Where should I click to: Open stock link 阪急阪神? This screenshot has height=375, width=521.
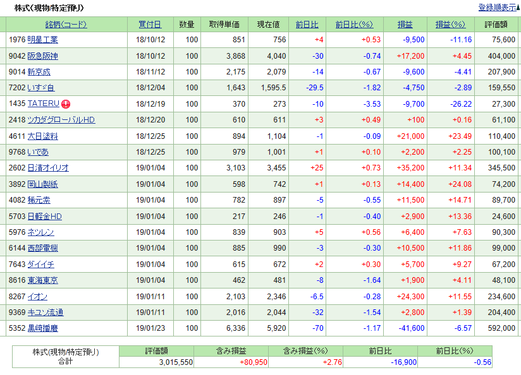42,56
